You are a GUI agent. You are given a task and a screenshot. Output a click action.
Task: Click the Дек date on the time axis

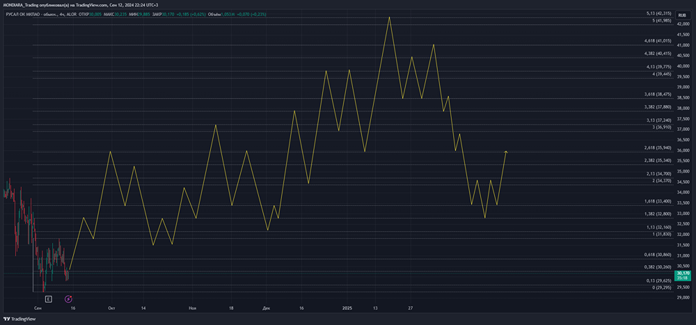[x=267, y=308]
